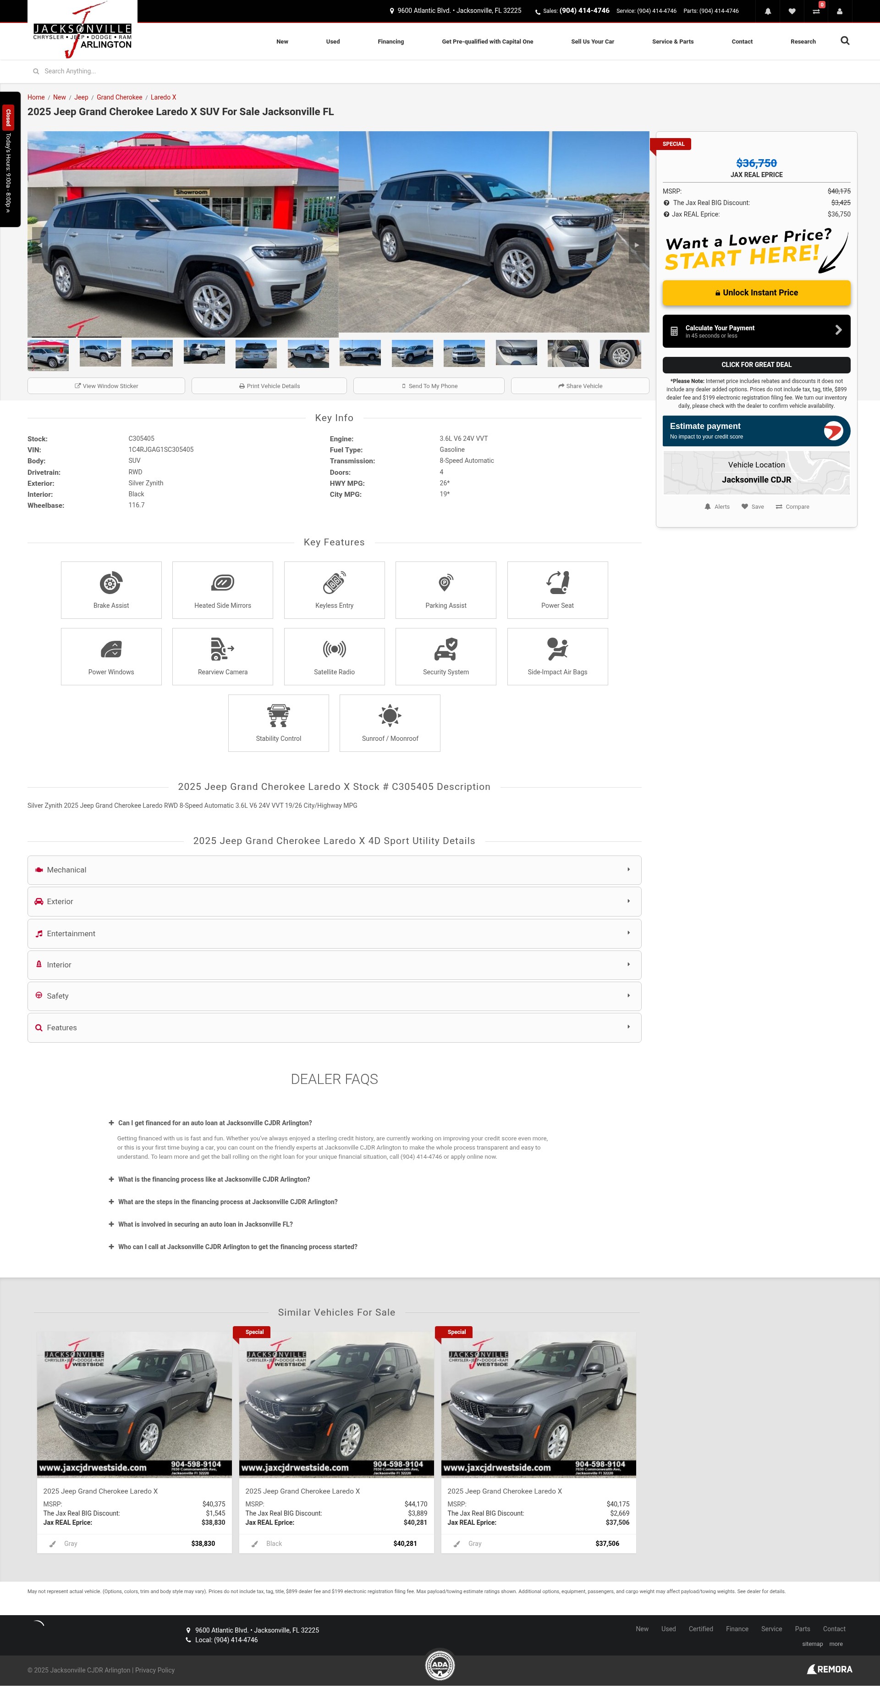The height and width of the screenshot is (1689, 880).
Task: Click the Power Windows feature icon
Action: coord(111,649)
